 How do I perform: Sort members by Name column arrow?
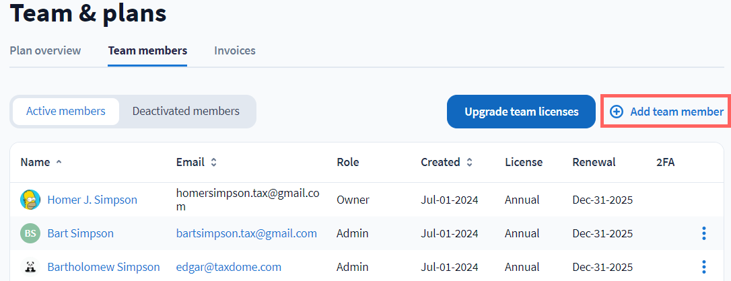(59, 162)
